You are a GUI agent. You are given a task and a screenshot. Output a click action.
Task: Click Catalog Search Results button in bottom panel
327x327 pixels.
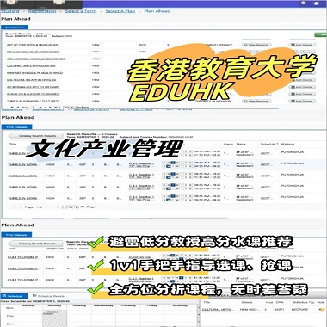click(36, 244)
